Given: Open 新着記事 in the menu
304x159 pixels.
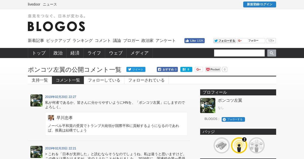Looking at the screenshot, I should click(36, 41).
